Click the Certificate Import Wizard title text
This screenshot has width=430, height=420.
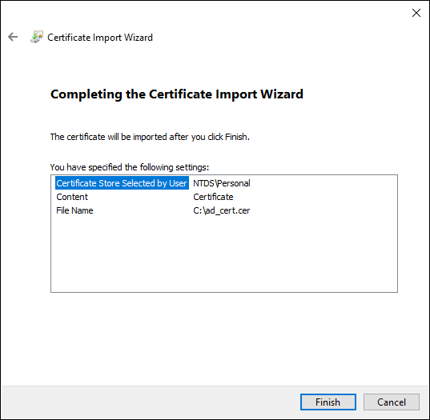coord(100,38)
